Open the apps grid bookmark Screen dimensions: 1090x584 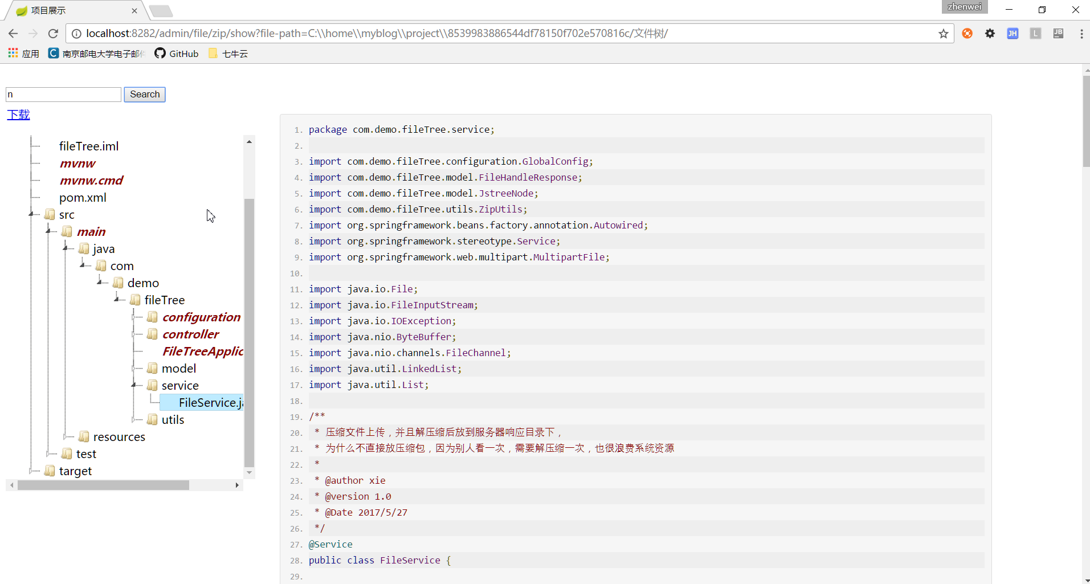coord(23,54)
